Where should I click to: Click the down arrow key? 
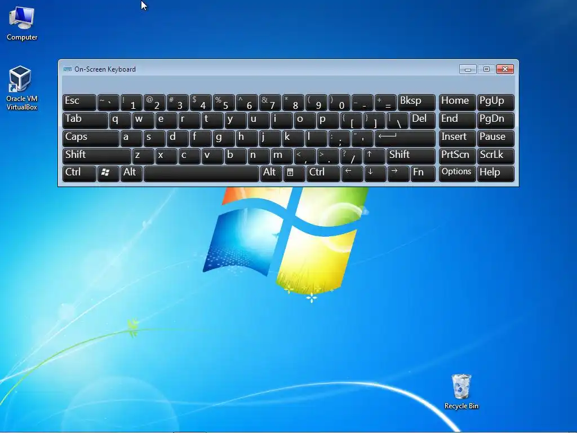pyautogui.click(x=375, y=174)
